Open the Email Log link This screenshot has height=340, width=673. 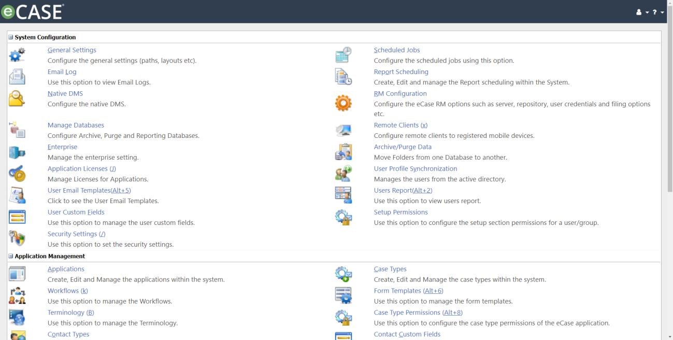pos(62,72)
